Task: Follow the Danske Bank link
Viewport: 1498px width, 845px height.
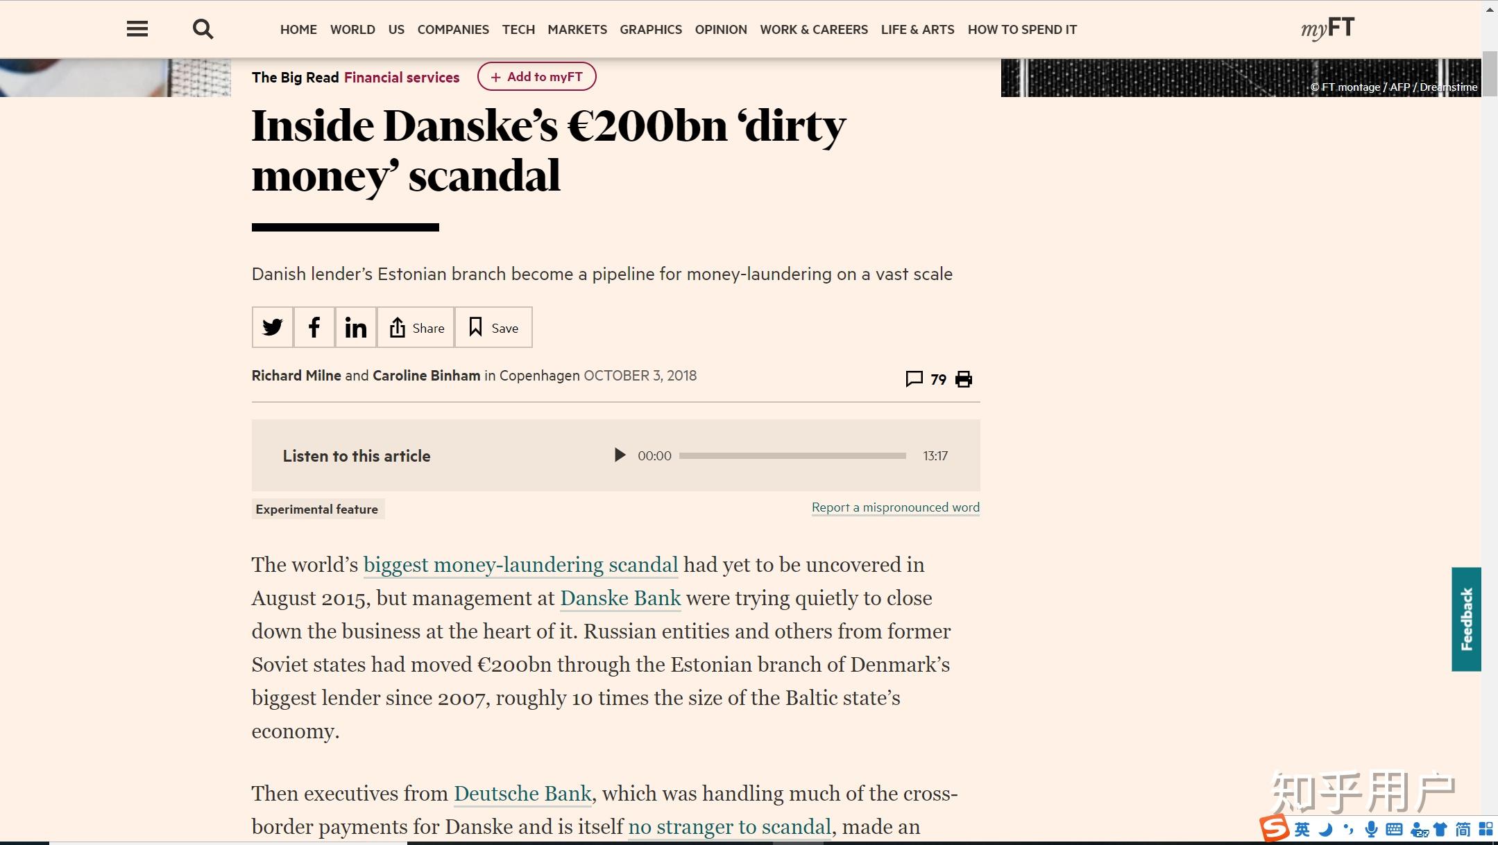Action: point(620,598)
